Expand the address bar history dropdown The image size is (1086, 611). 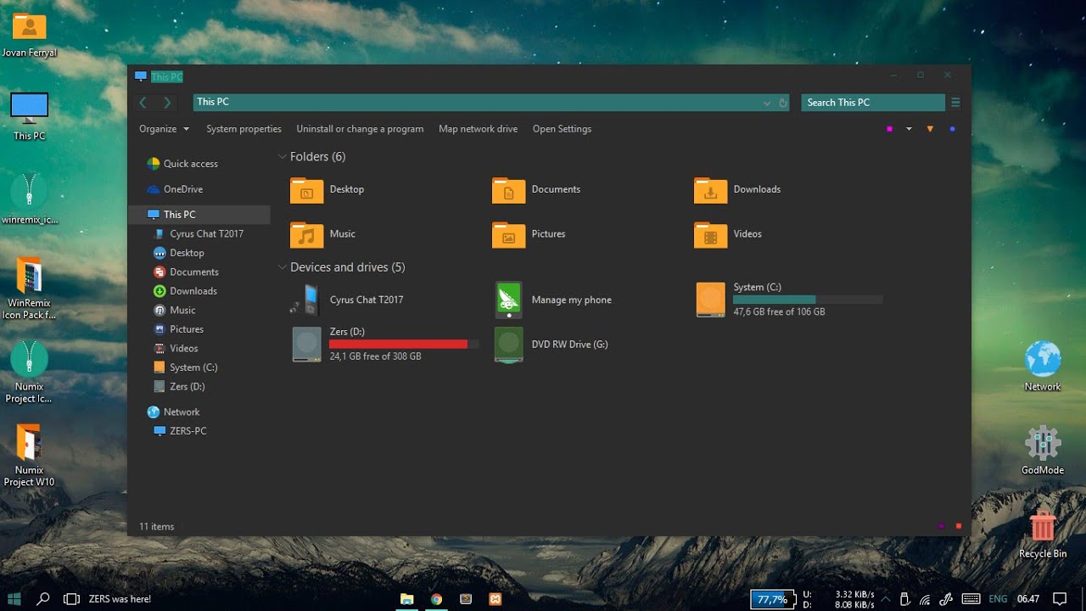767,102
